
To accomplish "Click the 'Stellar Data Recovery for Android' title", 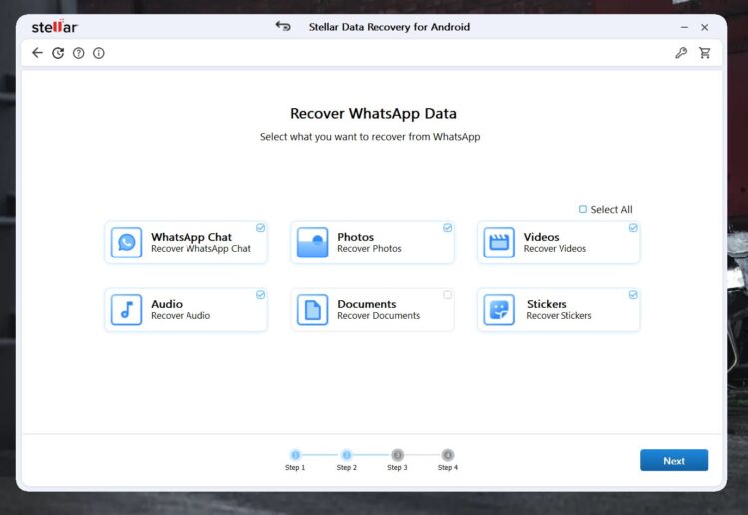I will [x=389, y=27].
